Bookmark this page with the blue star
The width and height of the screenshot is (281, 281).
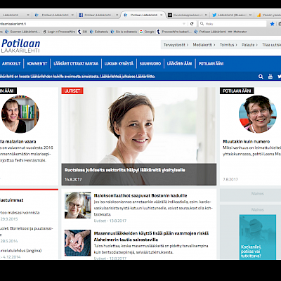272,24
